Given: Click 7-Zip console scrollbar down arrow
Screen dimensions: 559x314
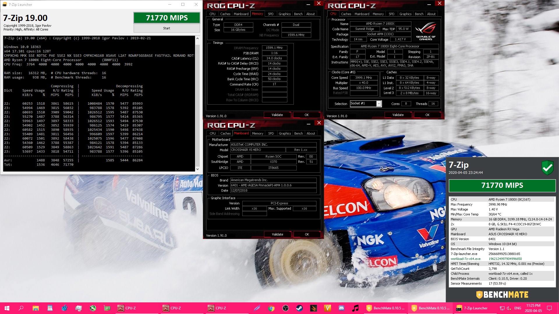Looking at the screenshot, I should (x=197, y=169).
